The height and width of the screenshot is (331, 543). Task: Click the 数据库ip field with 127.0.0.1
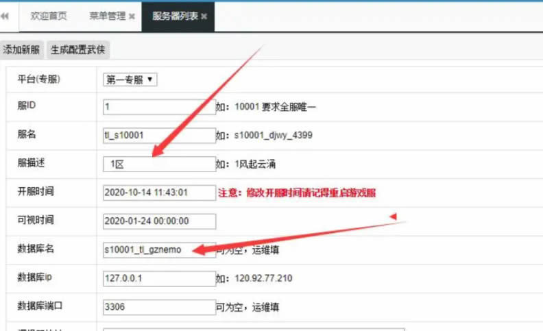(x=159, y=278)
